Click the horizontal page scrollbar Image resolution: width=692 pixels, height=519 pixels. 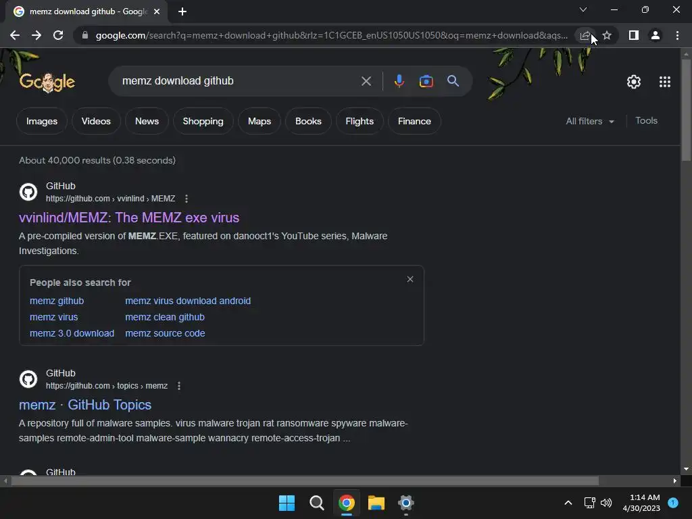pos(305,480)
